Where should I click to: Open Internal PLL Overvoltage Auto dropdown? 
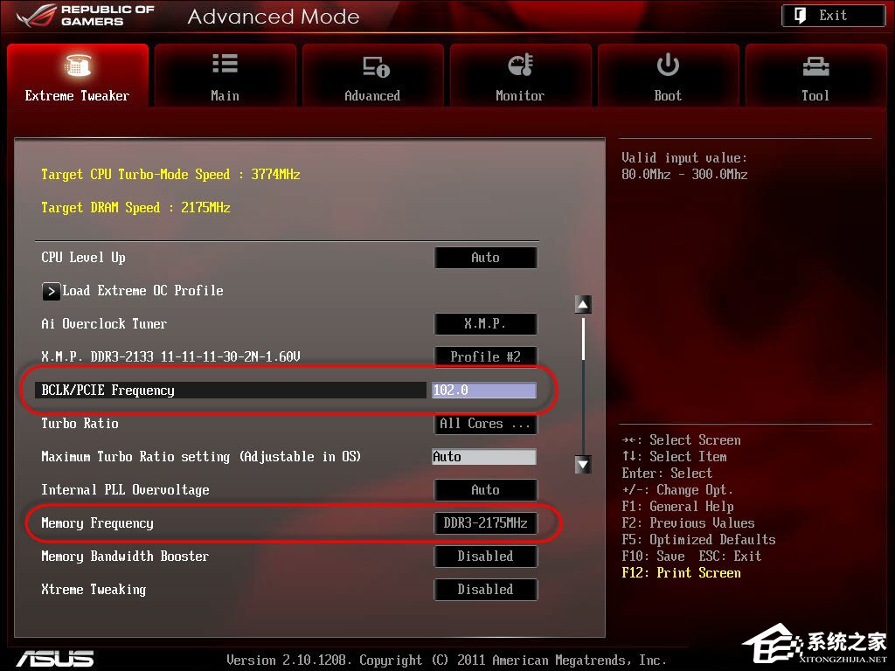point(486,489)
